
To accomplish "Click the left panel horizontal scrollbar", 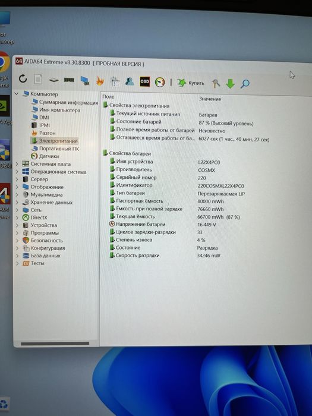I will click(x=55, y=343).
